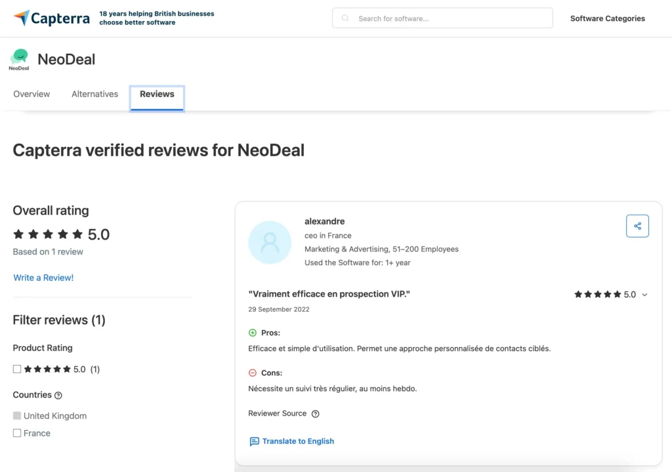Click the Write a Review! link
This screenshot has height=472, width=672.
[x=43, y=278]
